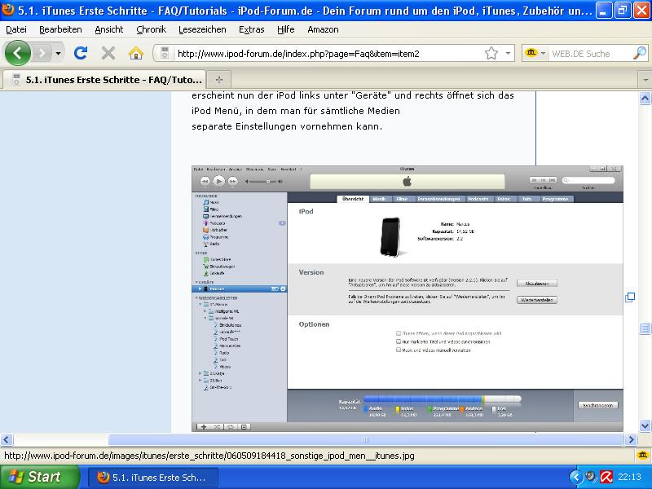Click the stop loading X icon
This screenshot has height=489, width=652.
(108, 53)
